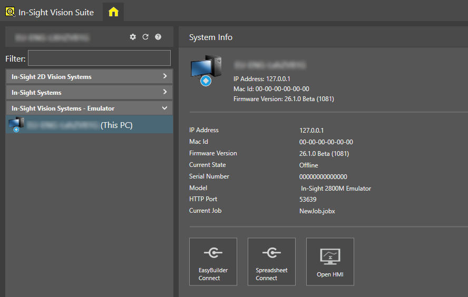Click the yellow Home icon tab
Screen dimensions: 468x297
[x=113, y=12]
